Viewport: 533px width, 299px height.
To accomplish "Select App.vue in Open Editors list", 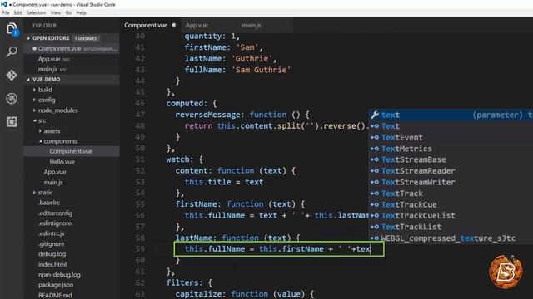I will 72,59.
